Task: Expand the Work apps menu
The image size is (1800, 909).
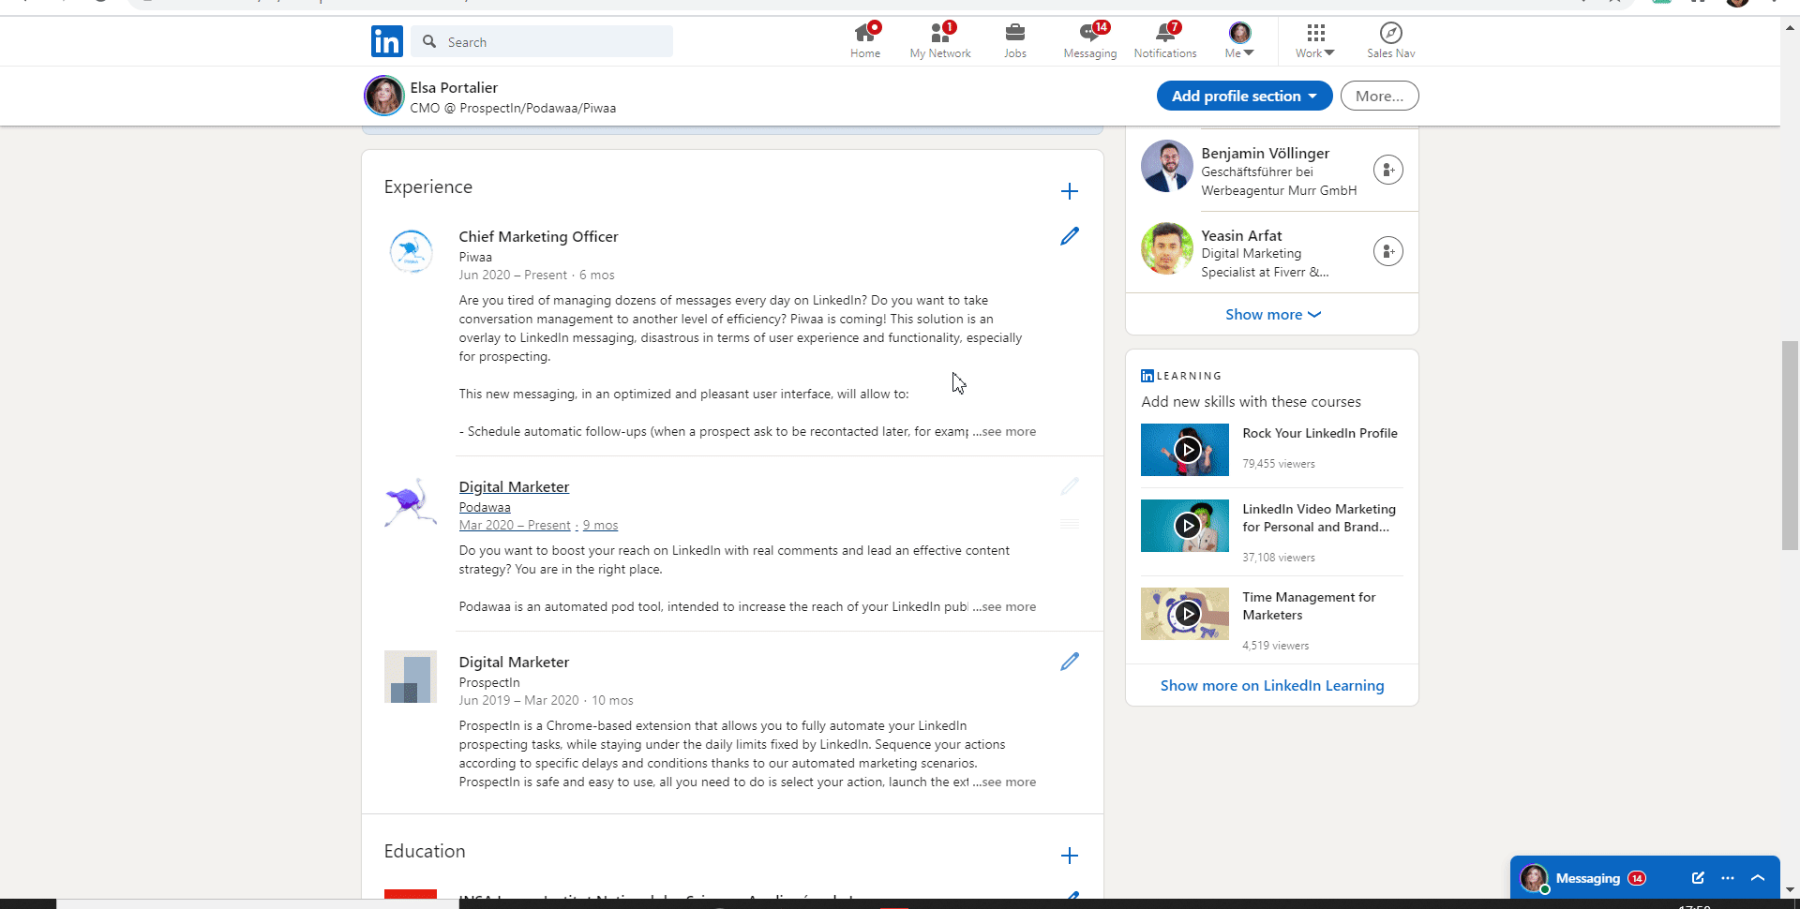Action: click(x=1315, y=41)
